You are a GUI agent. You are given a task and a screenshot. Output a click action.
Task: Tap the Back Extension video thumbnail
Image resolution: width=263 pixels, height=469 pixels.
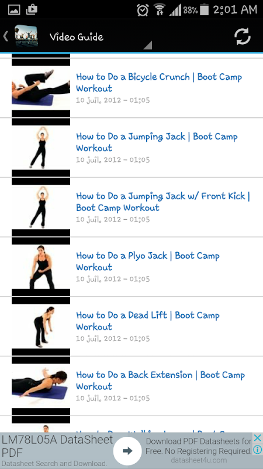point(41,386)
